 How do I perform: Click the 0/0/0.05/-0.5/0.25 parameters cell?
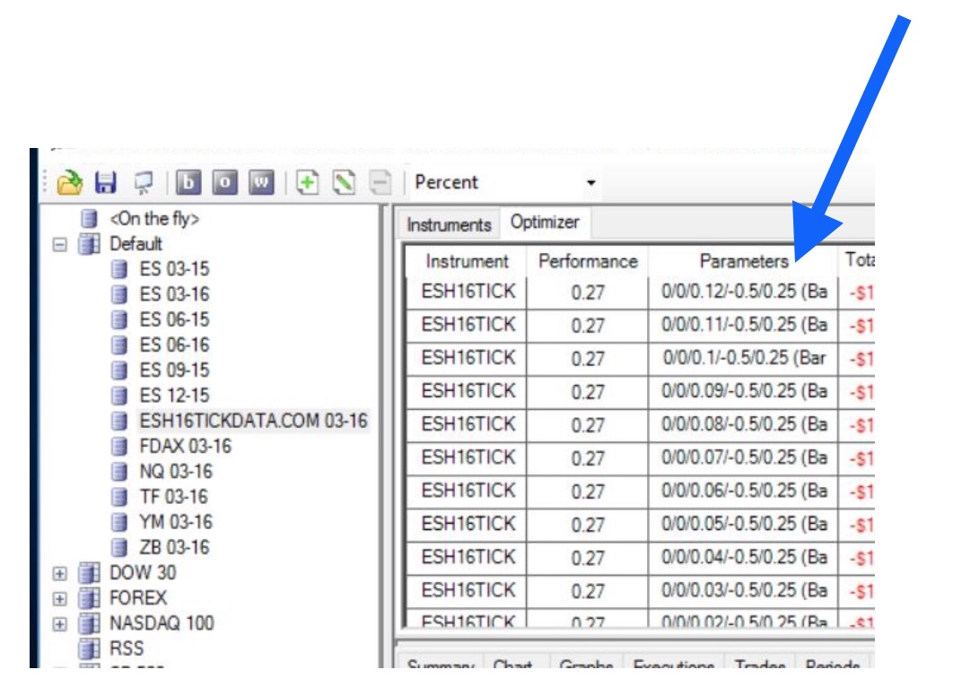click(x=743, y=524)
